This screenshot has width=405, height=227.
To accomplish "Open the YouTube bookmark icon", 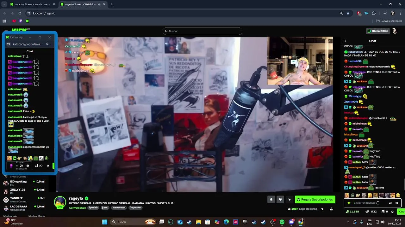I will point(14,21).
